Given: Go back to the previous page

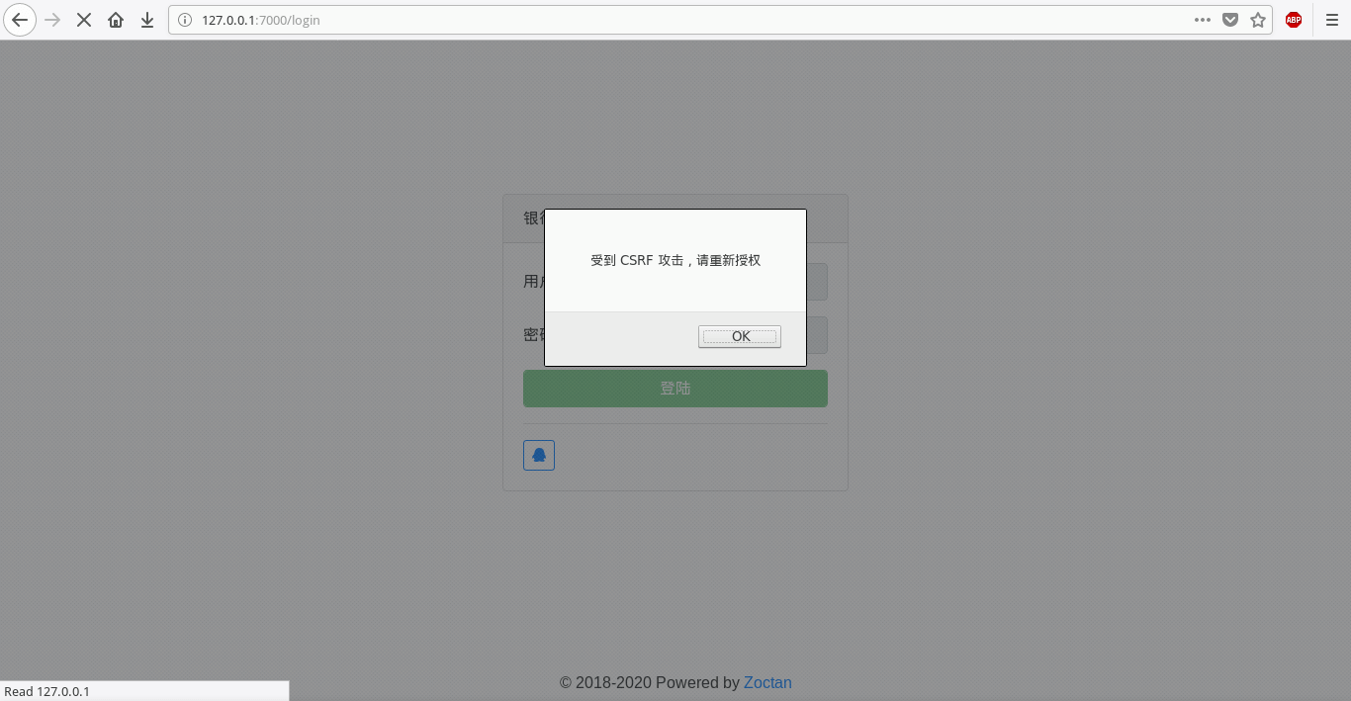Looking at the screenshot, I should pyautogui.click(x=20, y=20).
